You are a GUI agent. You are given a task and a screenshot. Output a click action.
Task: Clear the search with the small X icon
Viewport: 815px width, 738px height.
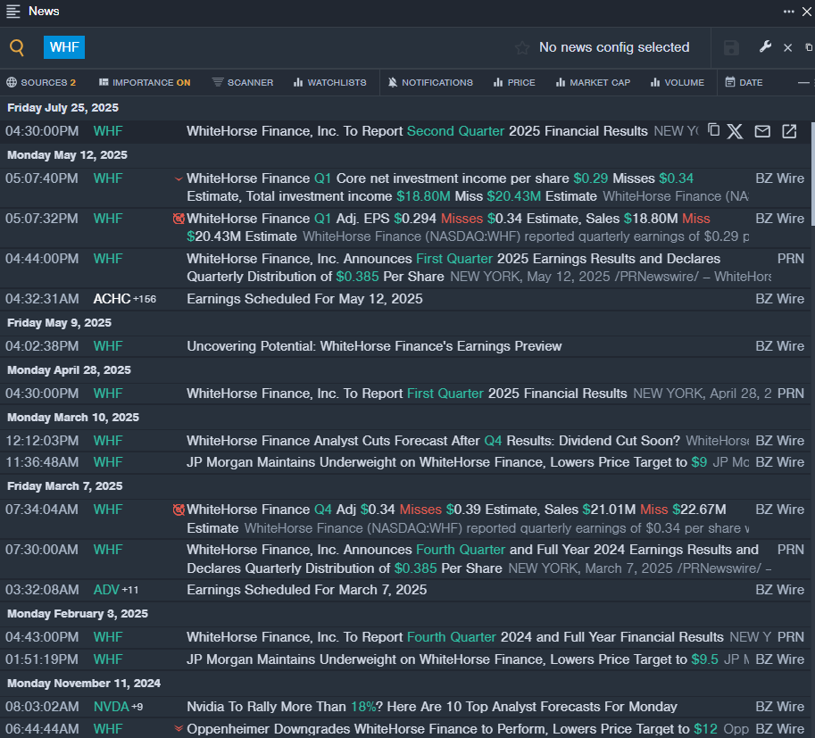(788, 48)
